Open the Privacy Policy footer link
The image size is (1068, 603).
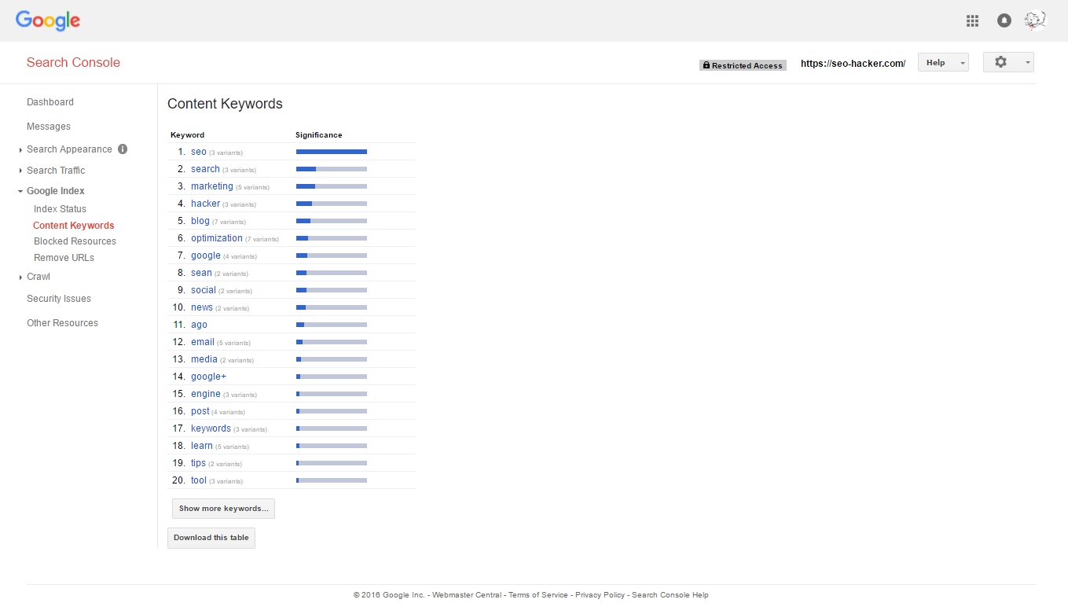pos(600,595)
